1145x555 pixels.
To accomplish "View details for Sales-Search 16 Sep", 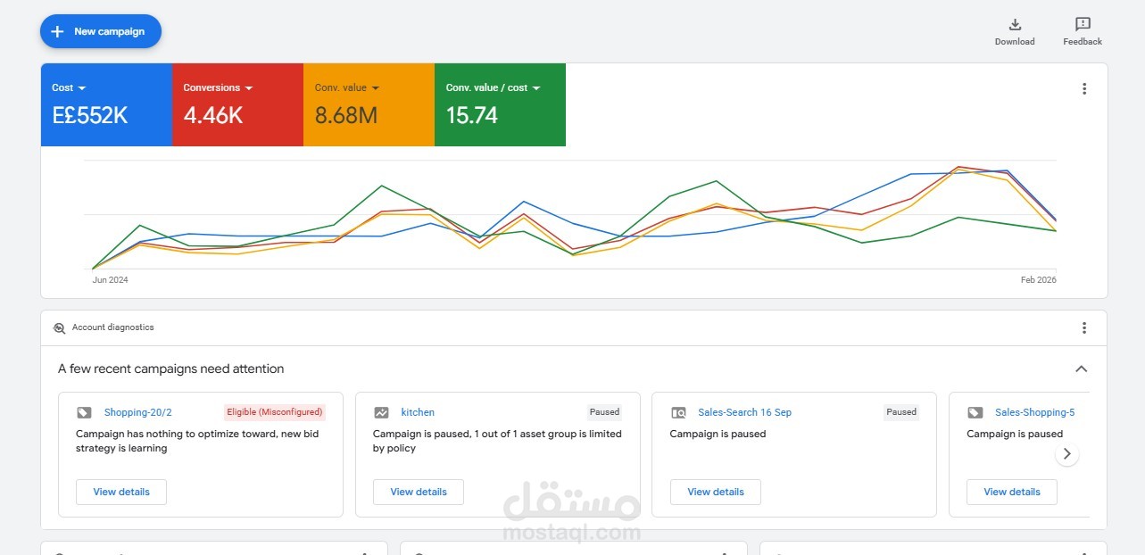I will 716,492.
